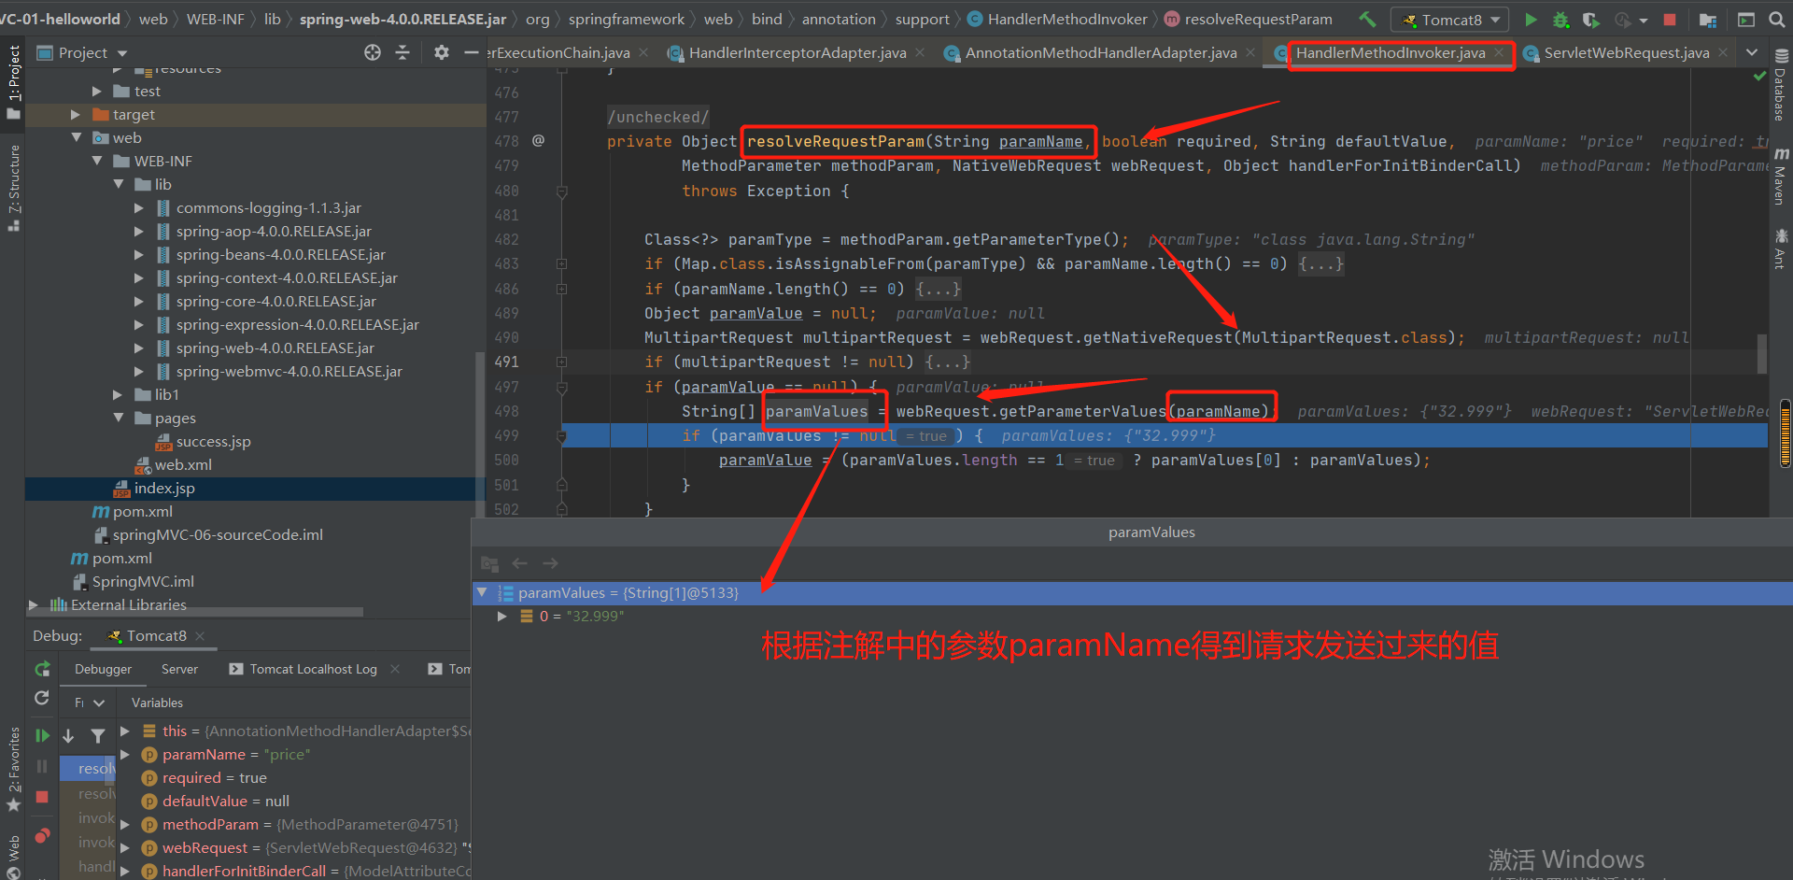The height and width of the screenshot is (880, 1793).
Task: Click the Resume Program icon in the Debug panel
Action: (x=42, y=735)
